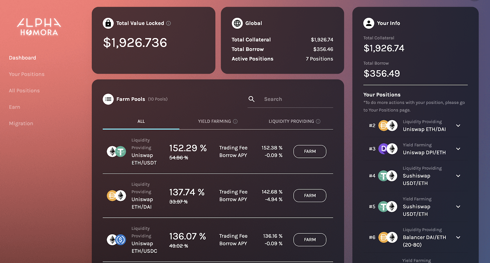Click position #3 DPI/ETH token icon
Viewport: 490px width, 263px height.
click(x=388, y=149)
